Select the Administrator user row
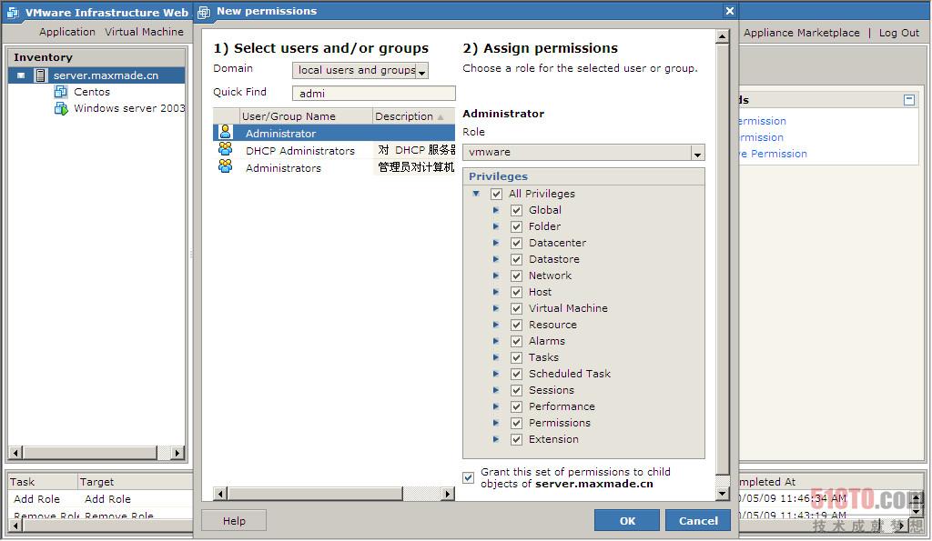Screen dimensions: 932x541 [x=334, y=133]
